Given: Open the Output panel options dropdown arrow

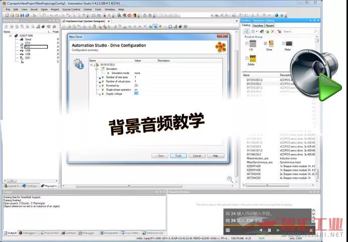Looking at the screenshot, I should [156, 192].
